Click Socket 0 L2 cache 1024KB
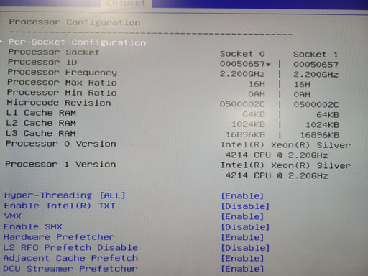Image resolution: width=368 pixels, height=276 pixels. [248, 124]
